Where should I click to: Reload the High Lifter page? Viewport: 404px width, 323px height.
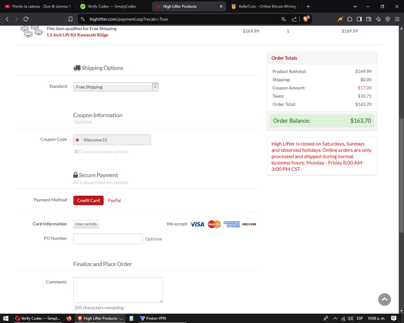[26, 19]
